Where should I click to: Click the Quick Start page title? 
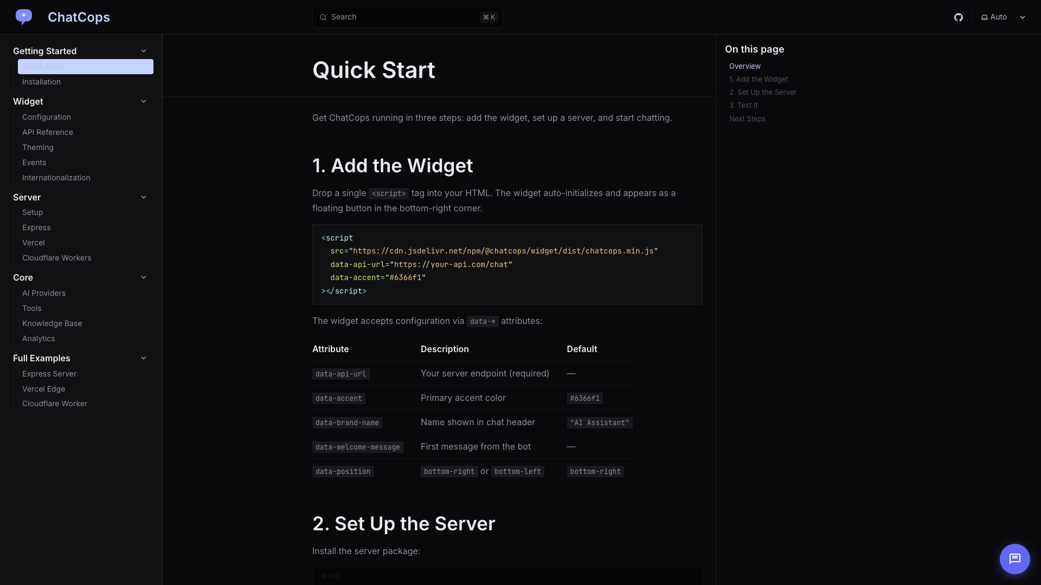(374, 70)
